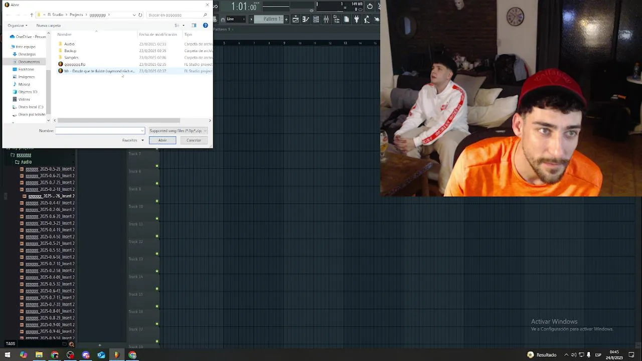The image size is (642, 361).
Task: Click the Abrir button
Action: pyautogui.click(x=163, y=140)
